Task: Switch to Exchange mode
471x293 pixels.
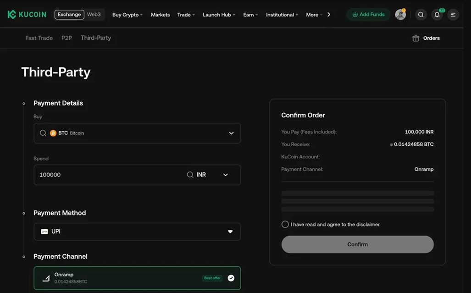Action: click(69, 14)
